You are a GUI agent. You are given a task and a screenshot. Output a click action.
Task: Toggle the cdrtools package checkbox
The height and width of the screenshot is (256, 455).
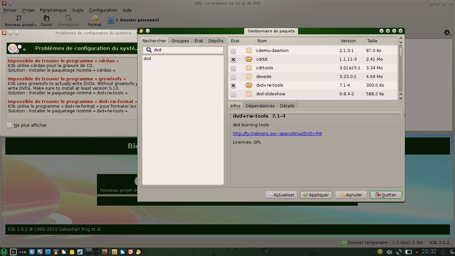tap(233, 68)
